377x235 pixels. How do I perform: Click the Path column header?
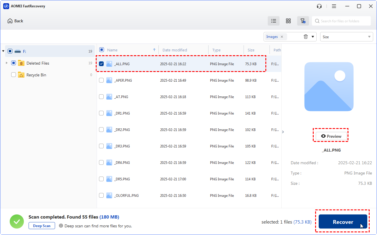[277, 50]
